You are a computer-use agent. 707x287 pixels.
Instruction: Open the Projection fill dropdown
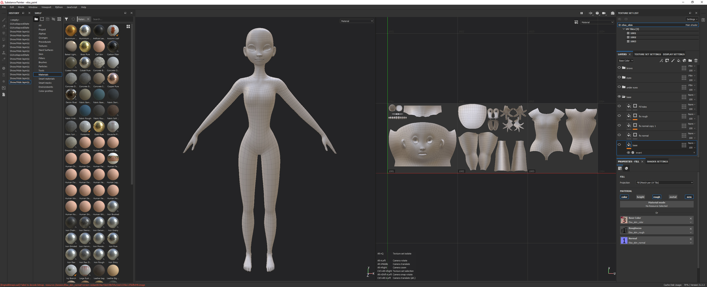(x=665, y=183)
